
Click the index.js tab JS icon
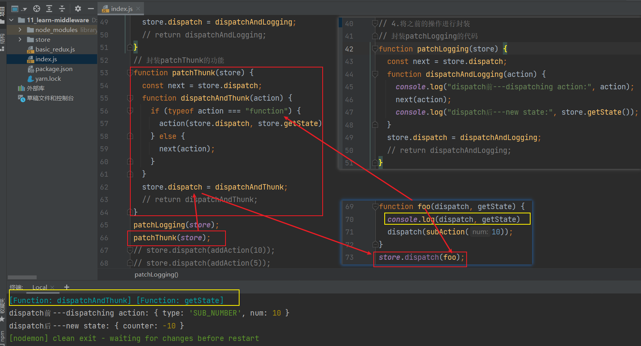click(105, 9)
